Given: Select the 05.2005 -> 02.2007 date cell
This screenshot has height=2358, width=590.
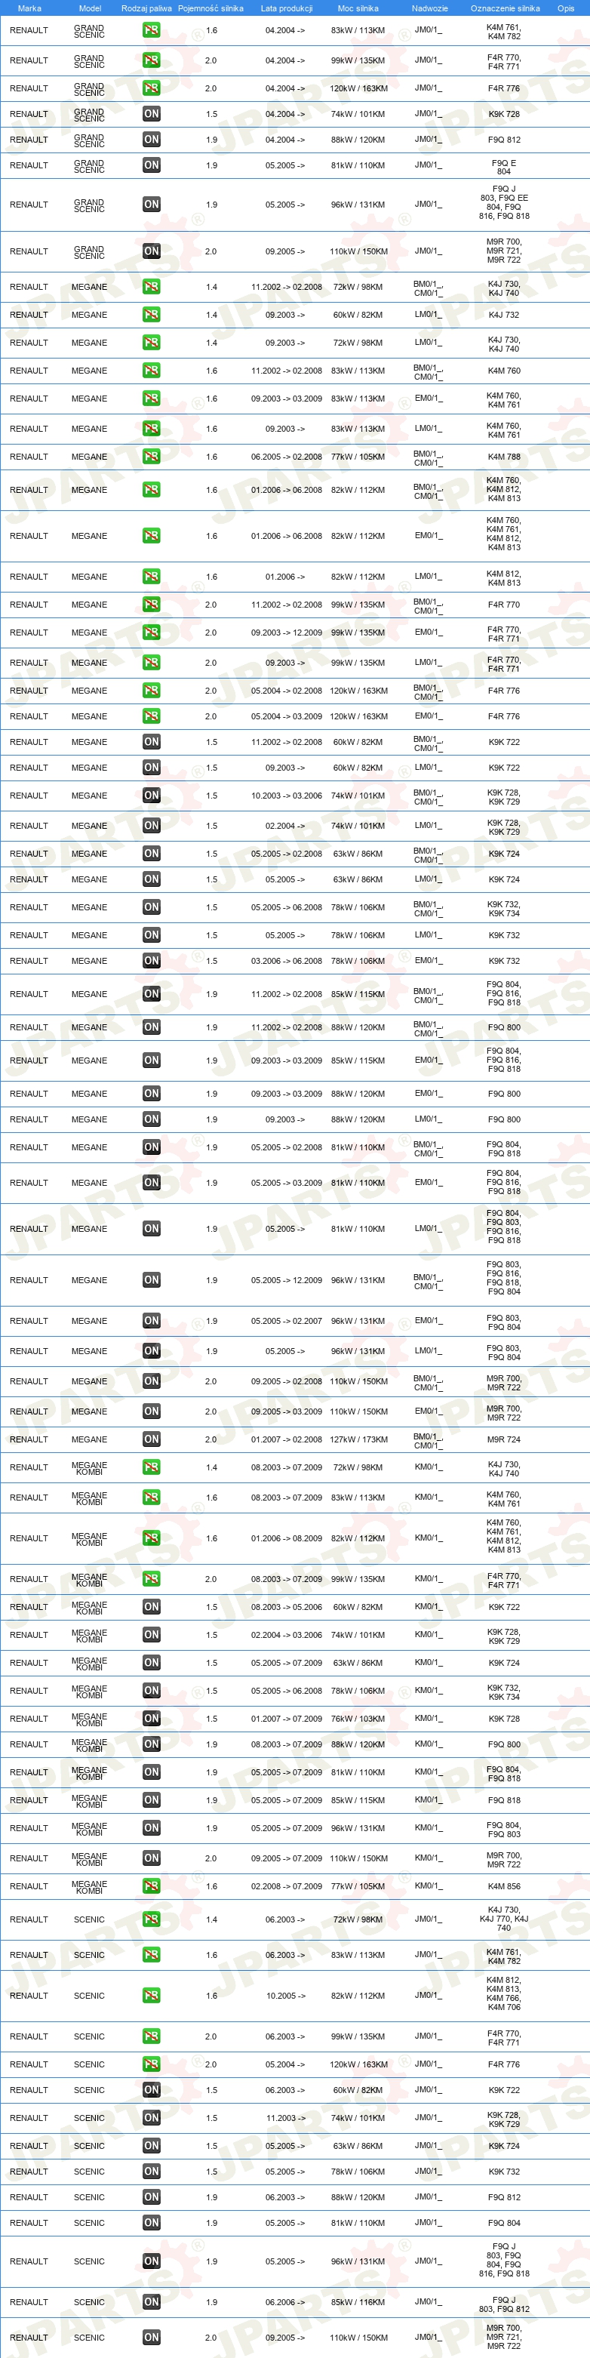Looking at the screenshot, I should [x=286, y=1320].
